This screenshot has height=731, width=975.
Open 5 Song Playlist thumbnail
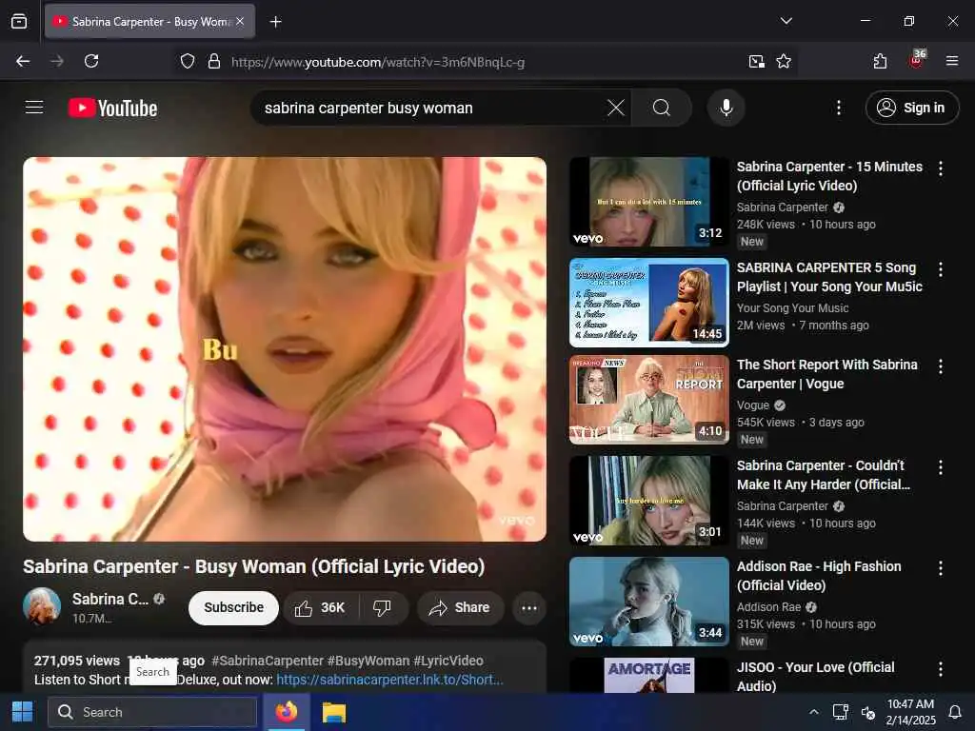[649, 302]
